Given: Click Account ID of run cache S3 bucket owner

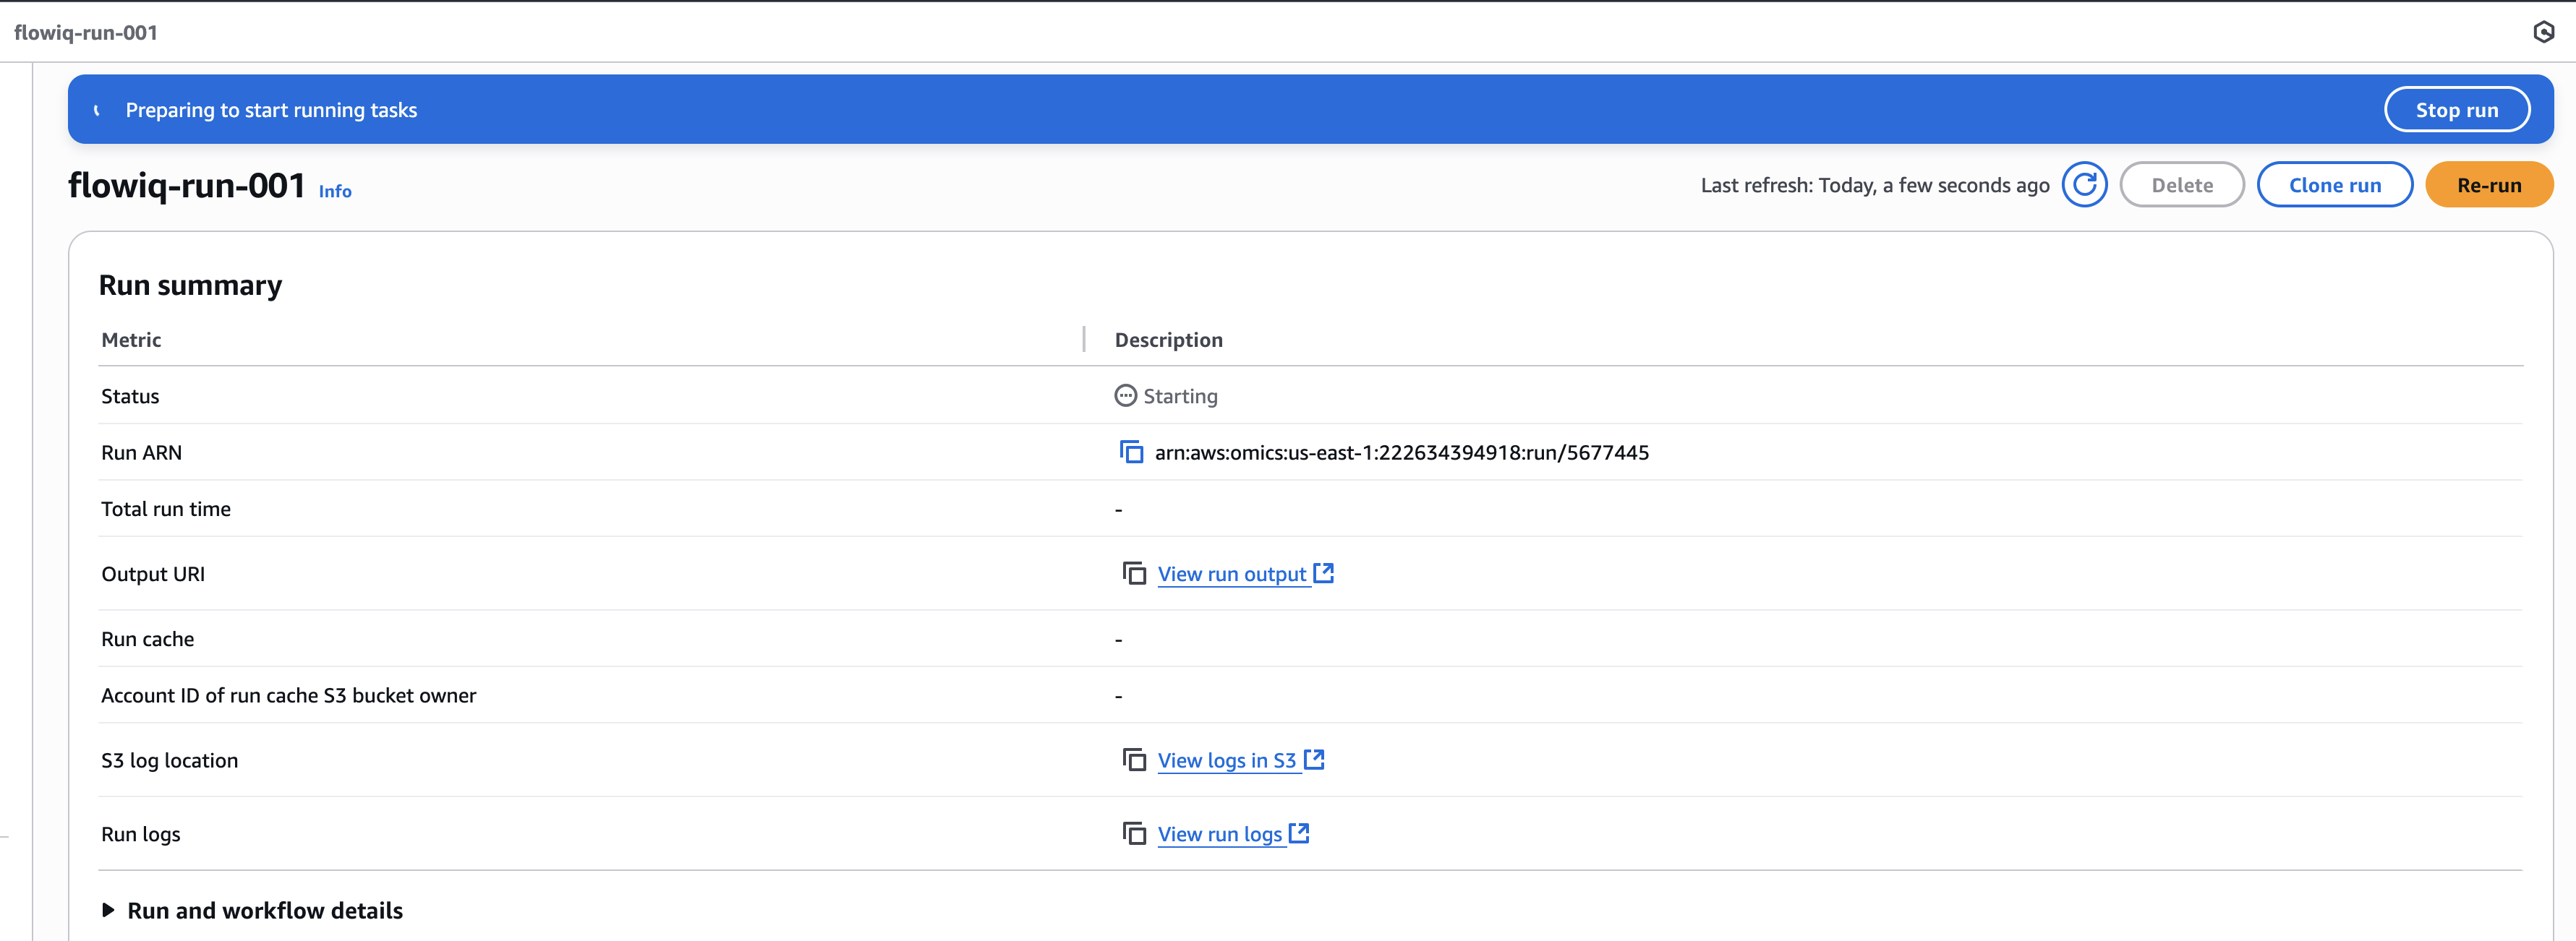Looking at the screenshot, I should pyautogui.click(x=289, y=695).
